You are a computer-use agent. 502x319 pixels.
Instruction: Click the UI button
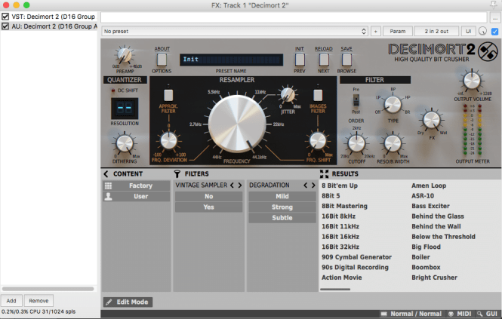click(468, 32)
